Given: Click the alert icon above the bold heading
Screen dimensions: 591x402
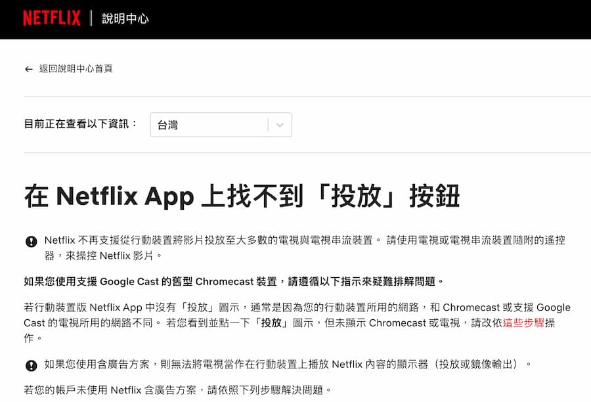Looking at the screenshot, I should tap(30, 242).
